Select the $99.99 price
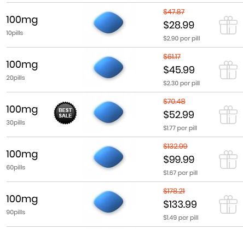The image size is (243, 229). [179, 160]
